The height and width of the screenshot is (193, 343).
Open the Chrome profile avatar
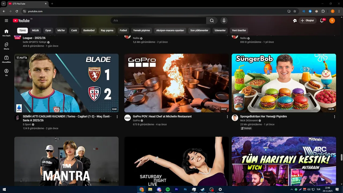333,11
